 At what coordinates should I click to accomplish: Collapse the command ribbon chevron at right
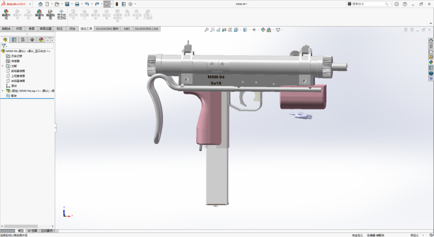click(x=431, y=23)
